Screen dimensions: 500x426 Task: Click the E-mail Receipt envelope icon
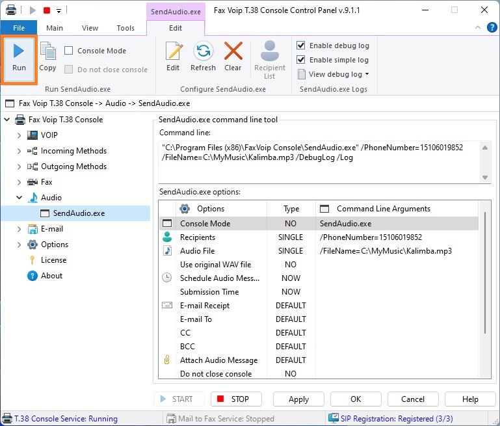click(x=167, y=305)
